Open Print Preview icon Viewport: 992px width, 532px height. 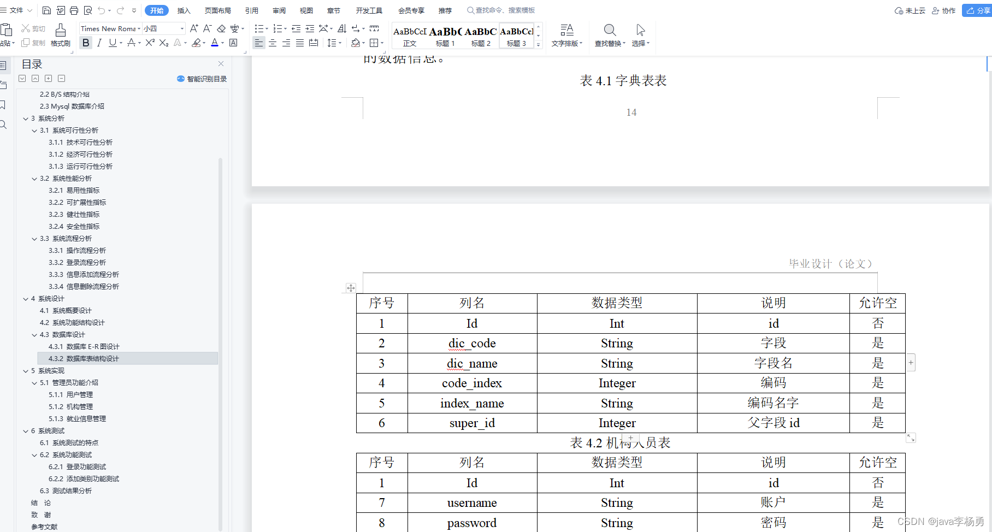tap(88, 10)
